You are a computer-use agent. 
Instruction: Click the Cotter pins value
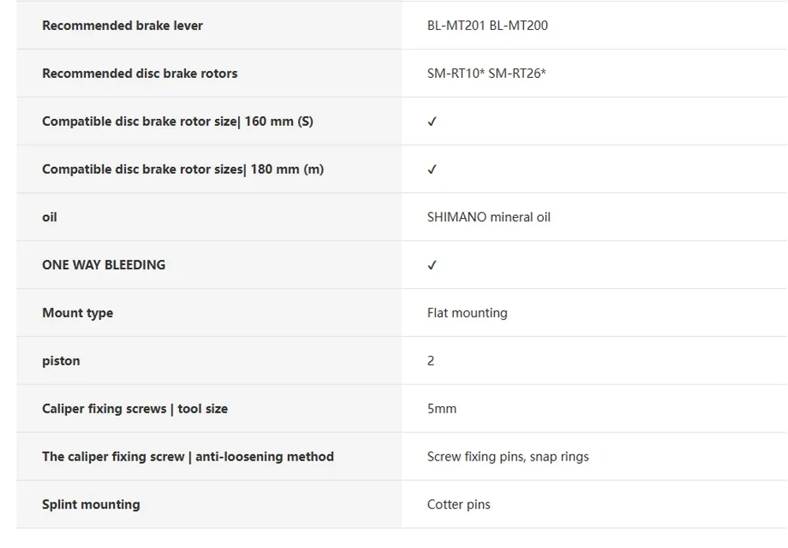click(459, 504)
